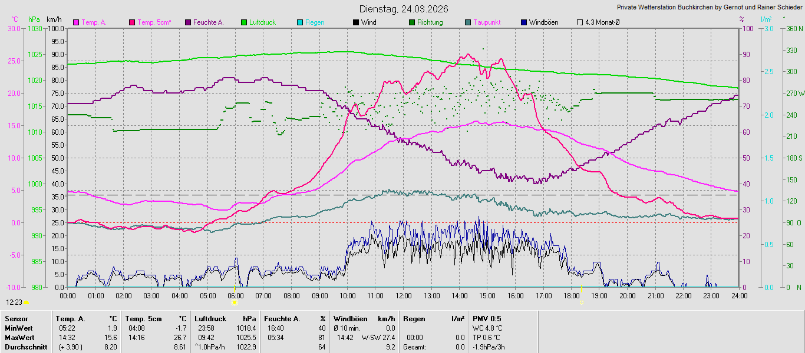The image size is (805, 353).
Task: Click the yellow icon next to 12:23
Action: pos(26,302)
